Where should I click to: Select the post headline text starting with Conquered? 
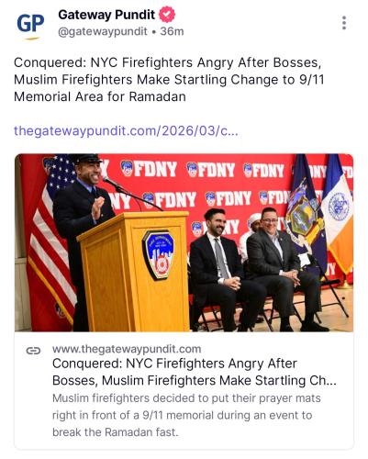[x=169, y=80]
